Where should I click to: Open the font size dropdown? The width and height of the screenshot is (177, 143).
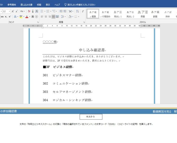9,11
